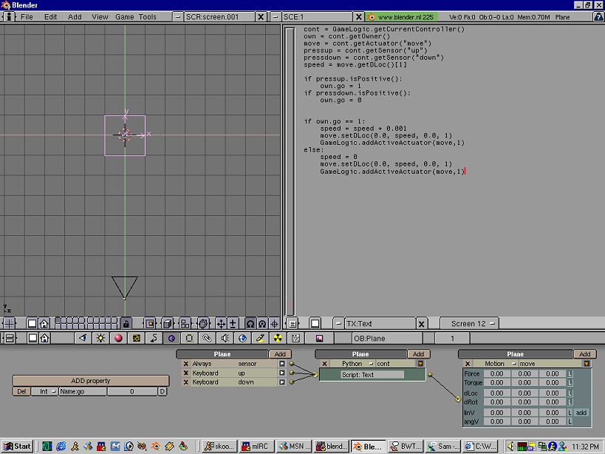Open the SCR:screen.001 browse menu button
Image resolution: width=605 pixels, height=454 pixels.
click(177, 16)
